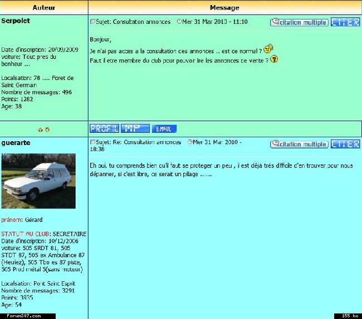Image resolution: width=362 pixels, height=319 pixels.
Task: Click the clock icon in Serpolet's post header
Action: (x=179, y=22)
